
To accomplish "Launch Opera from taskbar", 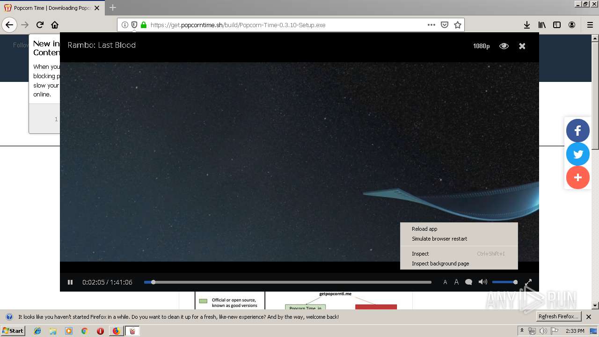I will coord(100,331).
